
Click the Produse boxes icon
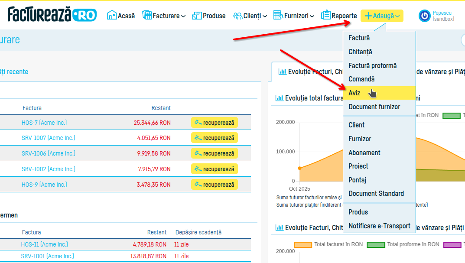pos(197,16)
